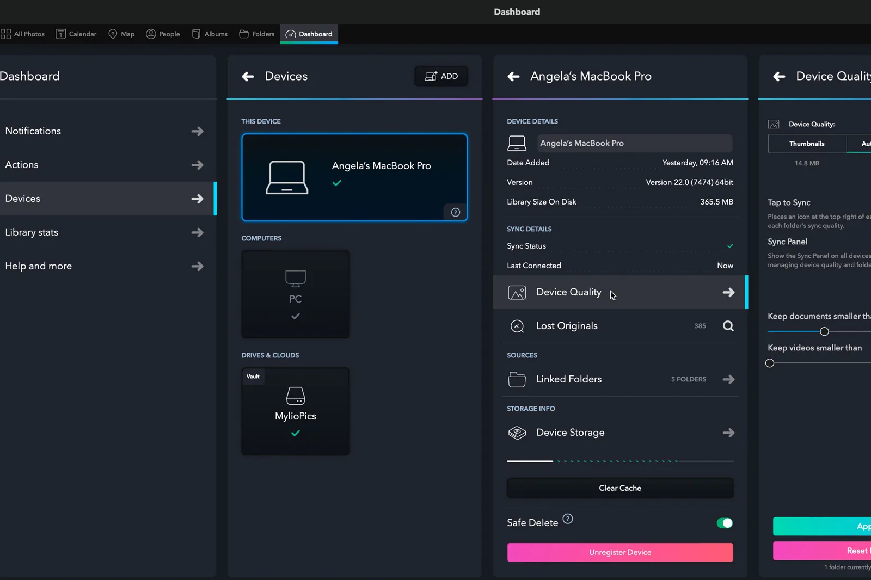
Task: Open the Calendar tab
Action: click(76, 34)
